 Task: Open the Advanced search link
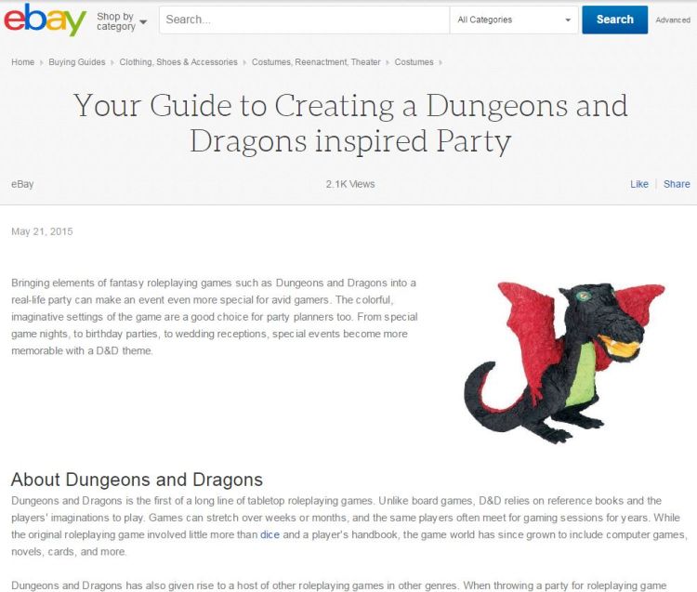673,20
